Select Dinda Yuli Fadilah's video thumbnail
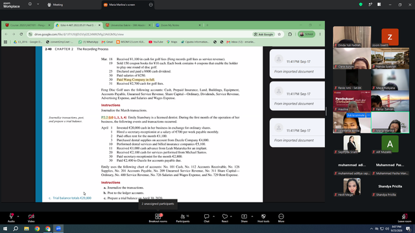The width and height of the screenshot is (415, 233). coord(352,37)
